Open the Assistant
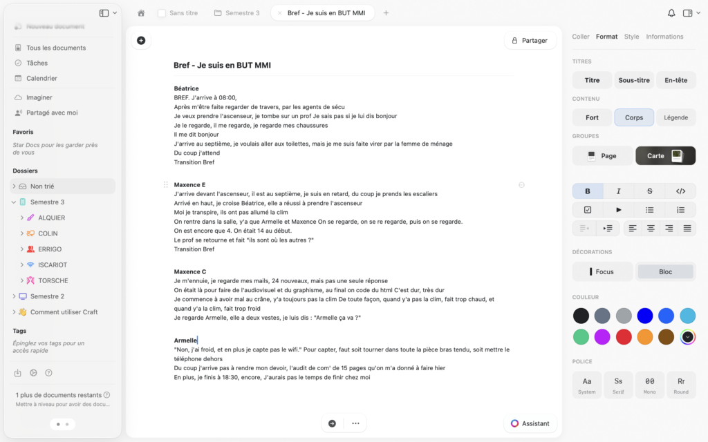This screenshot has height=442, width=708. [530, 423]
